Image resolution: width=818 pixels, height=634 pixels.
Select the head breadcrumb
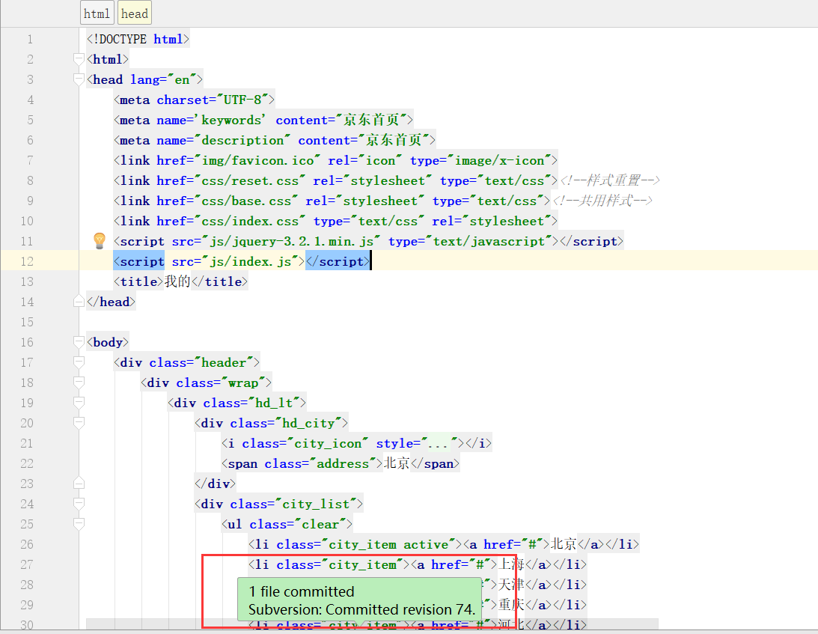point(135,13)
